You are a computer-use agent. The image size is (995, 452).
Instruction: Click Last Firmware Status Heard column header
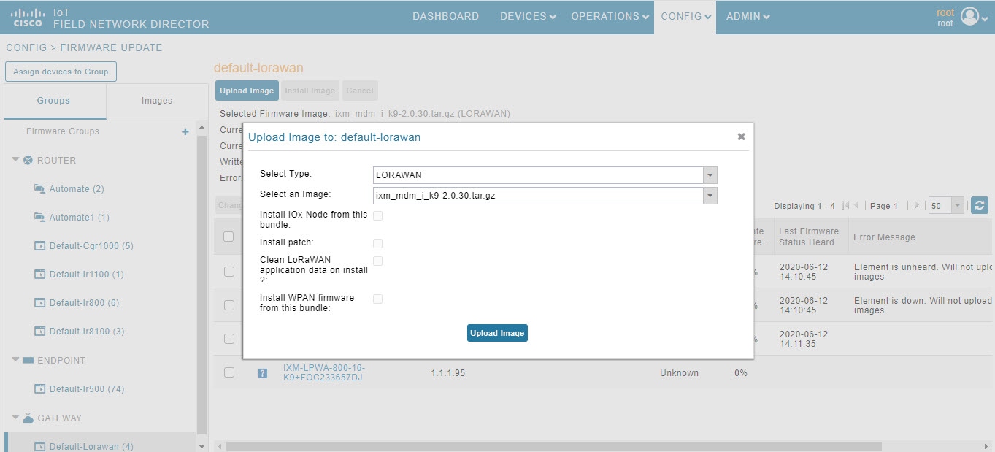809,237
